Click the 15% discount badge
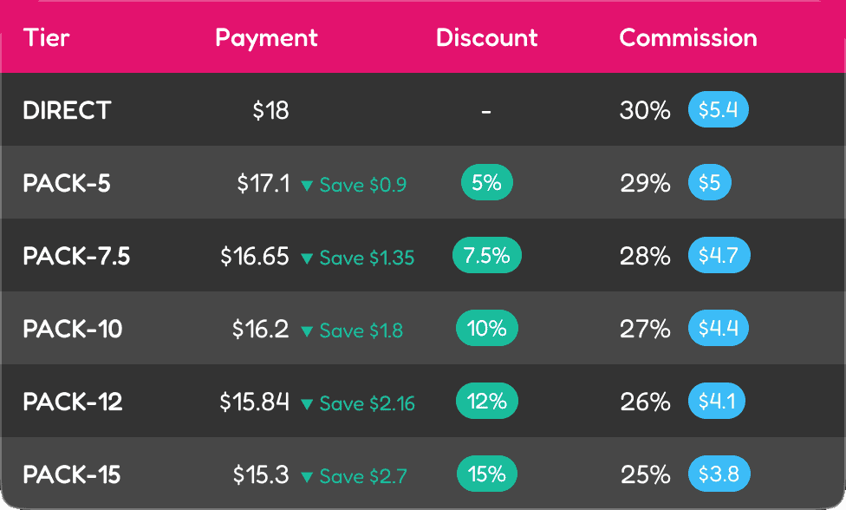 (486, 474)
